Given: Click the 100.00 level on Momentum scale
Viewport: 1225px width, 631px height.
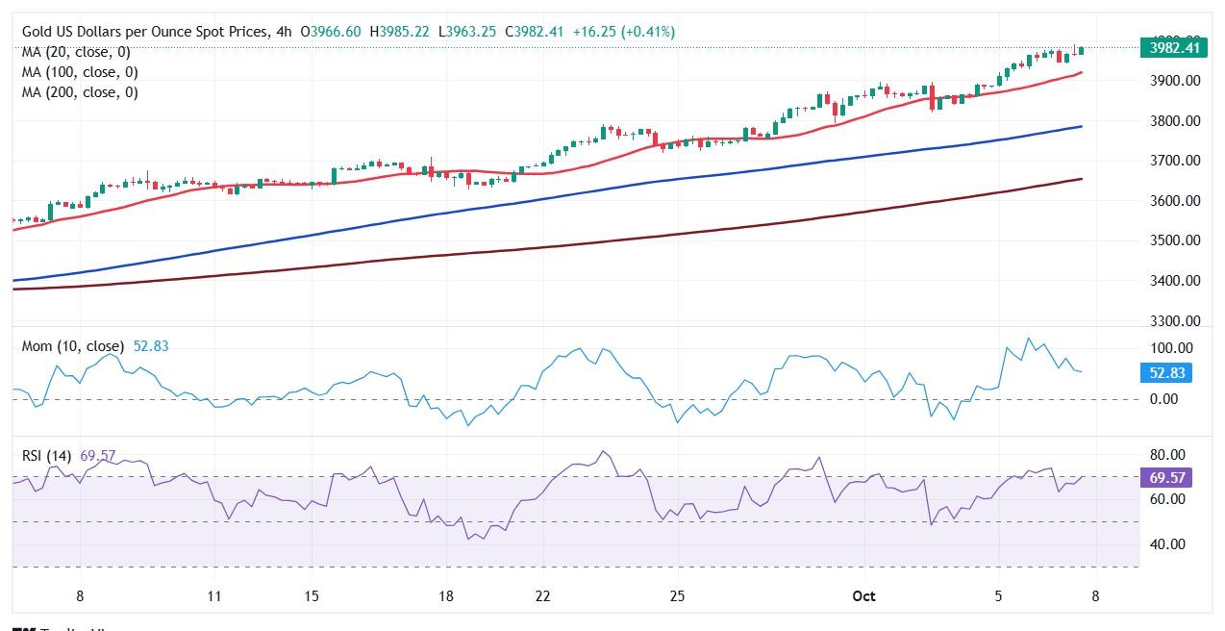Looking at the screenshot, I should (1170, 348).
